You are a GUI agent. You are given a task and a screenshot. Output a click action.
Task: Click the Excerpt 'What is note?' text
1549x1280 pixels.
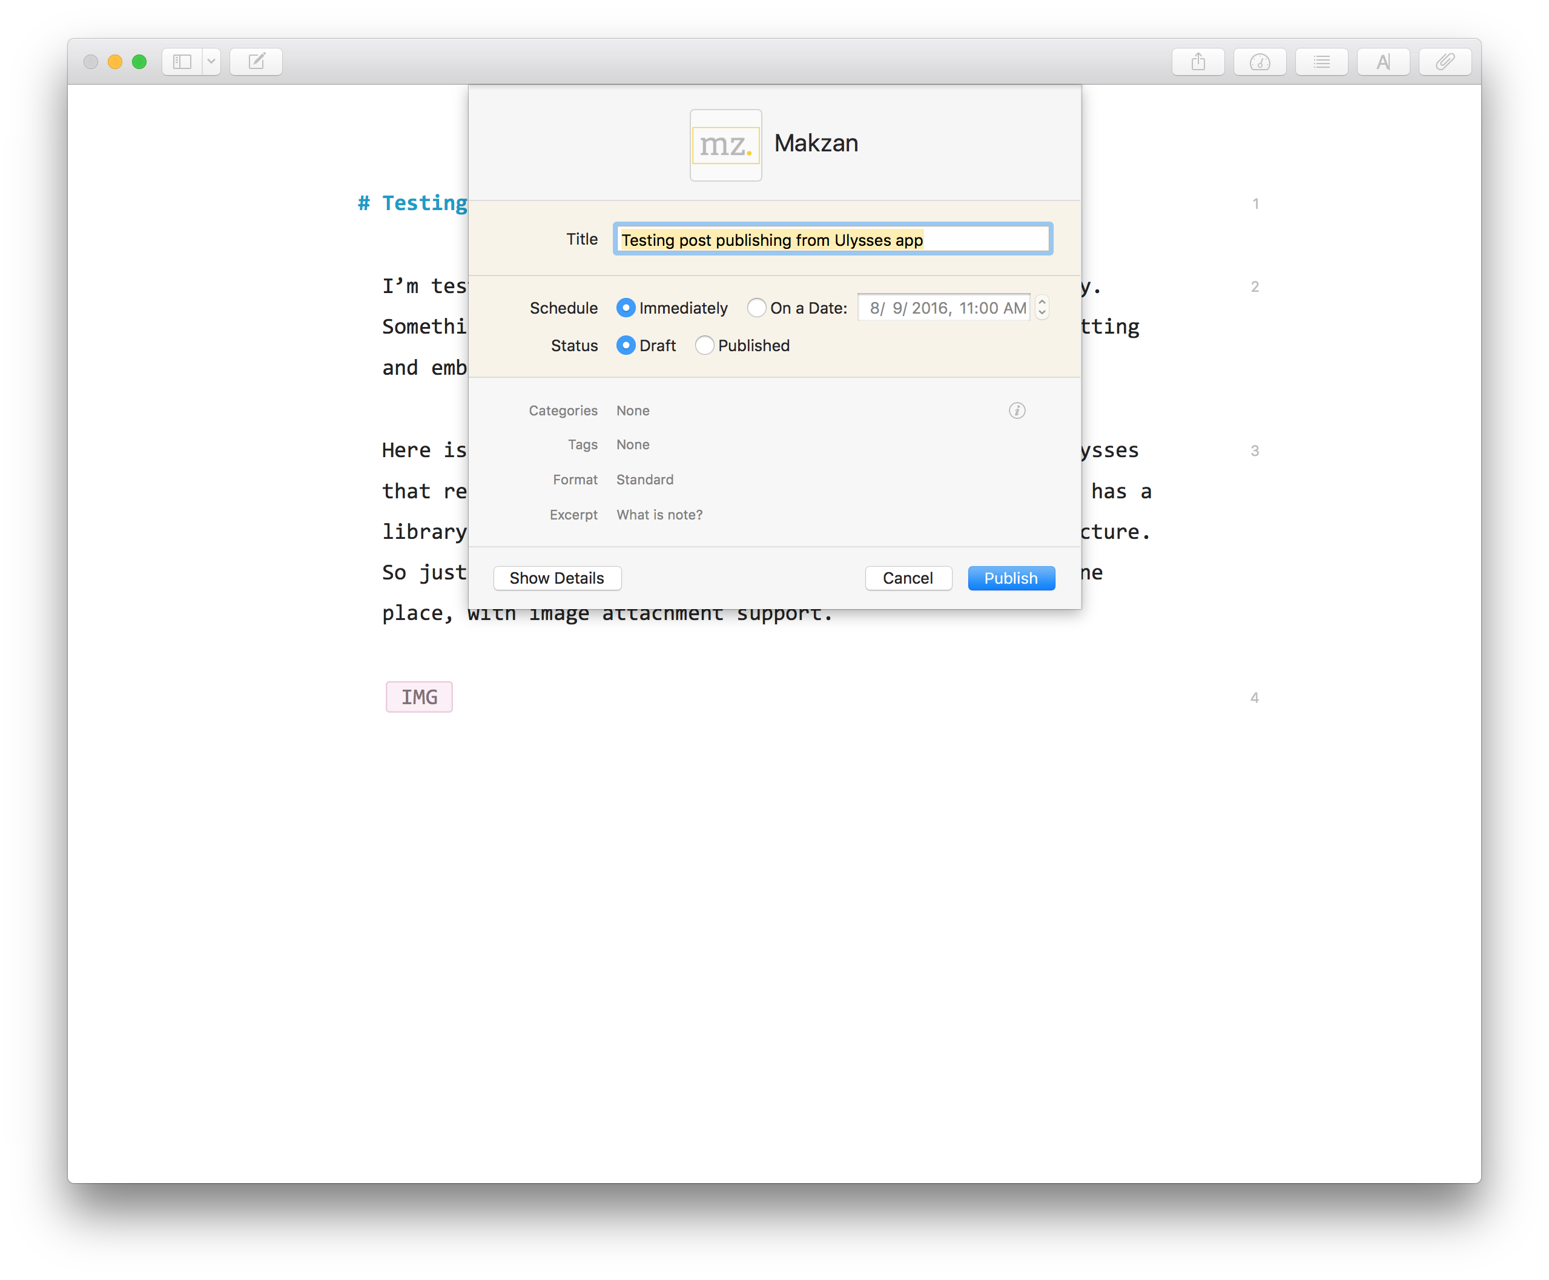point(659,515)
